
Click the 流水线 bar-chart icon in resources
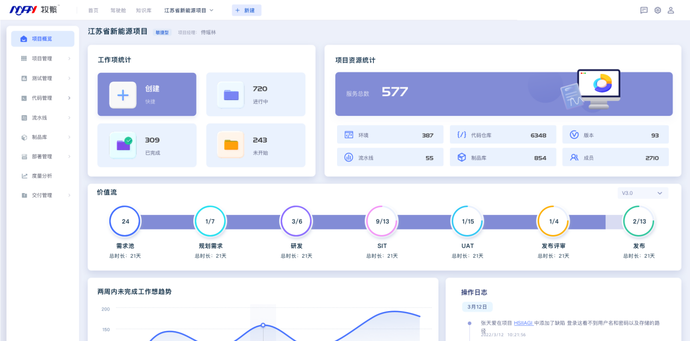coord(349,158)
